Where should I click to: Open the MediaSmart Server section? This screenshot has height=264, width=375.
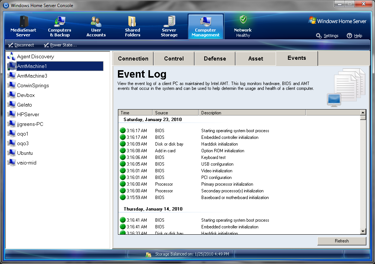23,26
